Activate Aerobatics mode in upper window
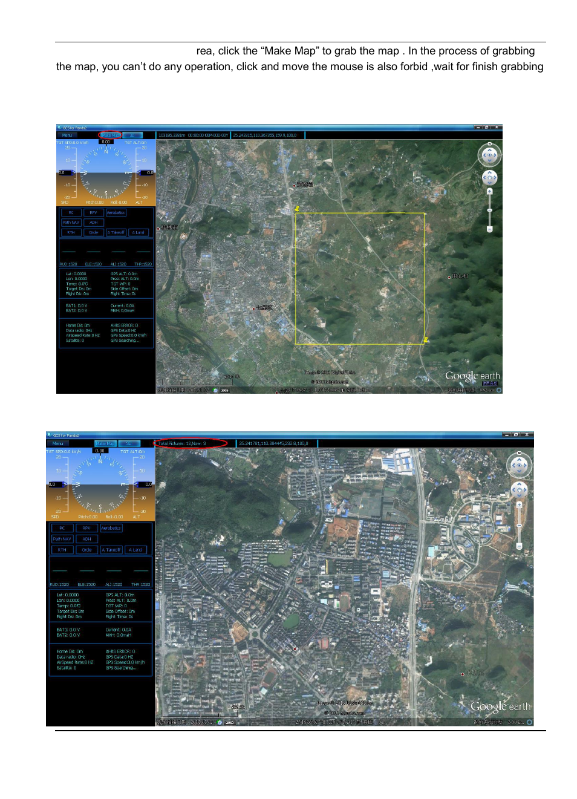Viewport: 577px width, 799px height. [116, 213]
